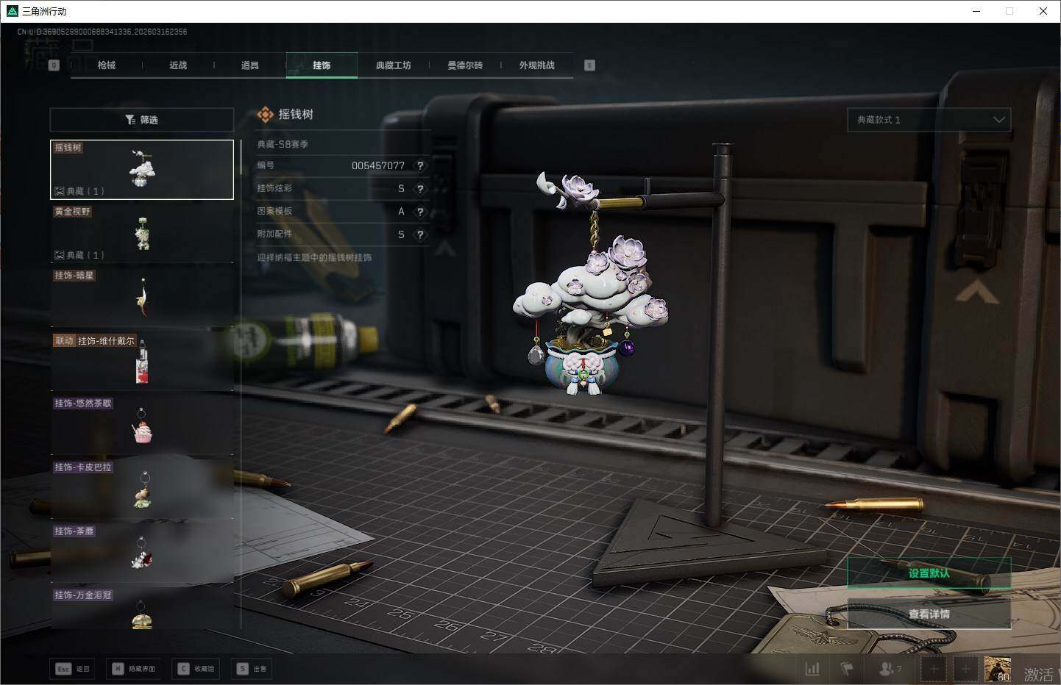
Task: Click the flag icon in bottom bar
Action: coord(846,669)
